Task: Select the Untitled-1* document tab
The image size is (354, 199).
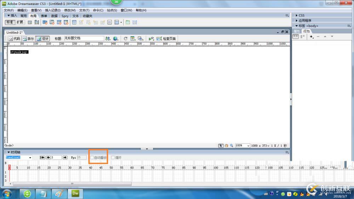Action: point(14,33)
